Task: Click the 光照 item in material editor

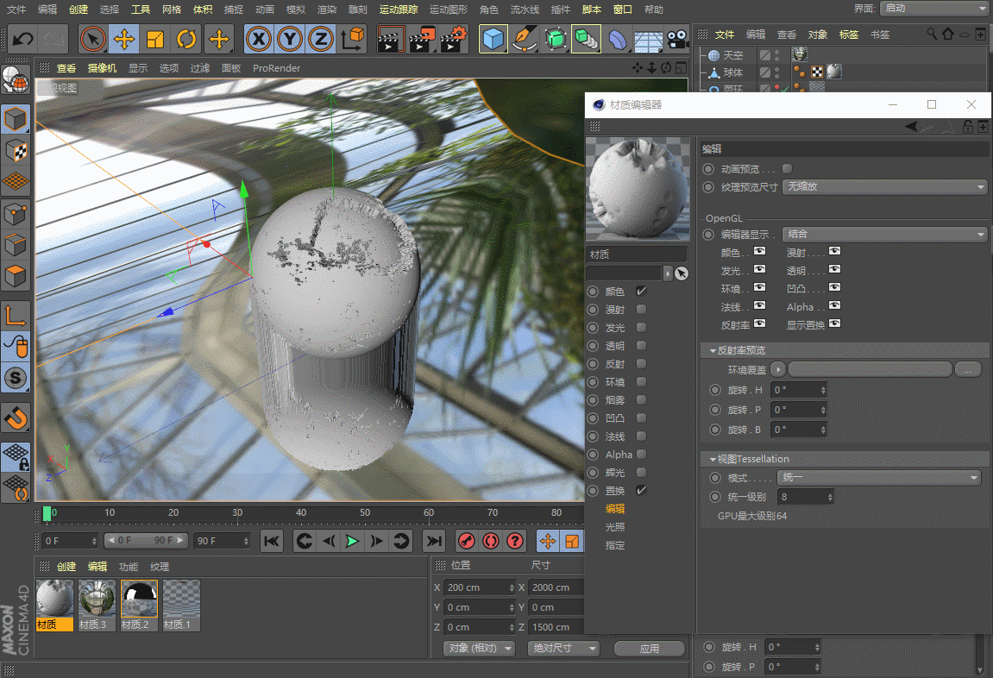Action: [x=615, y=527]
